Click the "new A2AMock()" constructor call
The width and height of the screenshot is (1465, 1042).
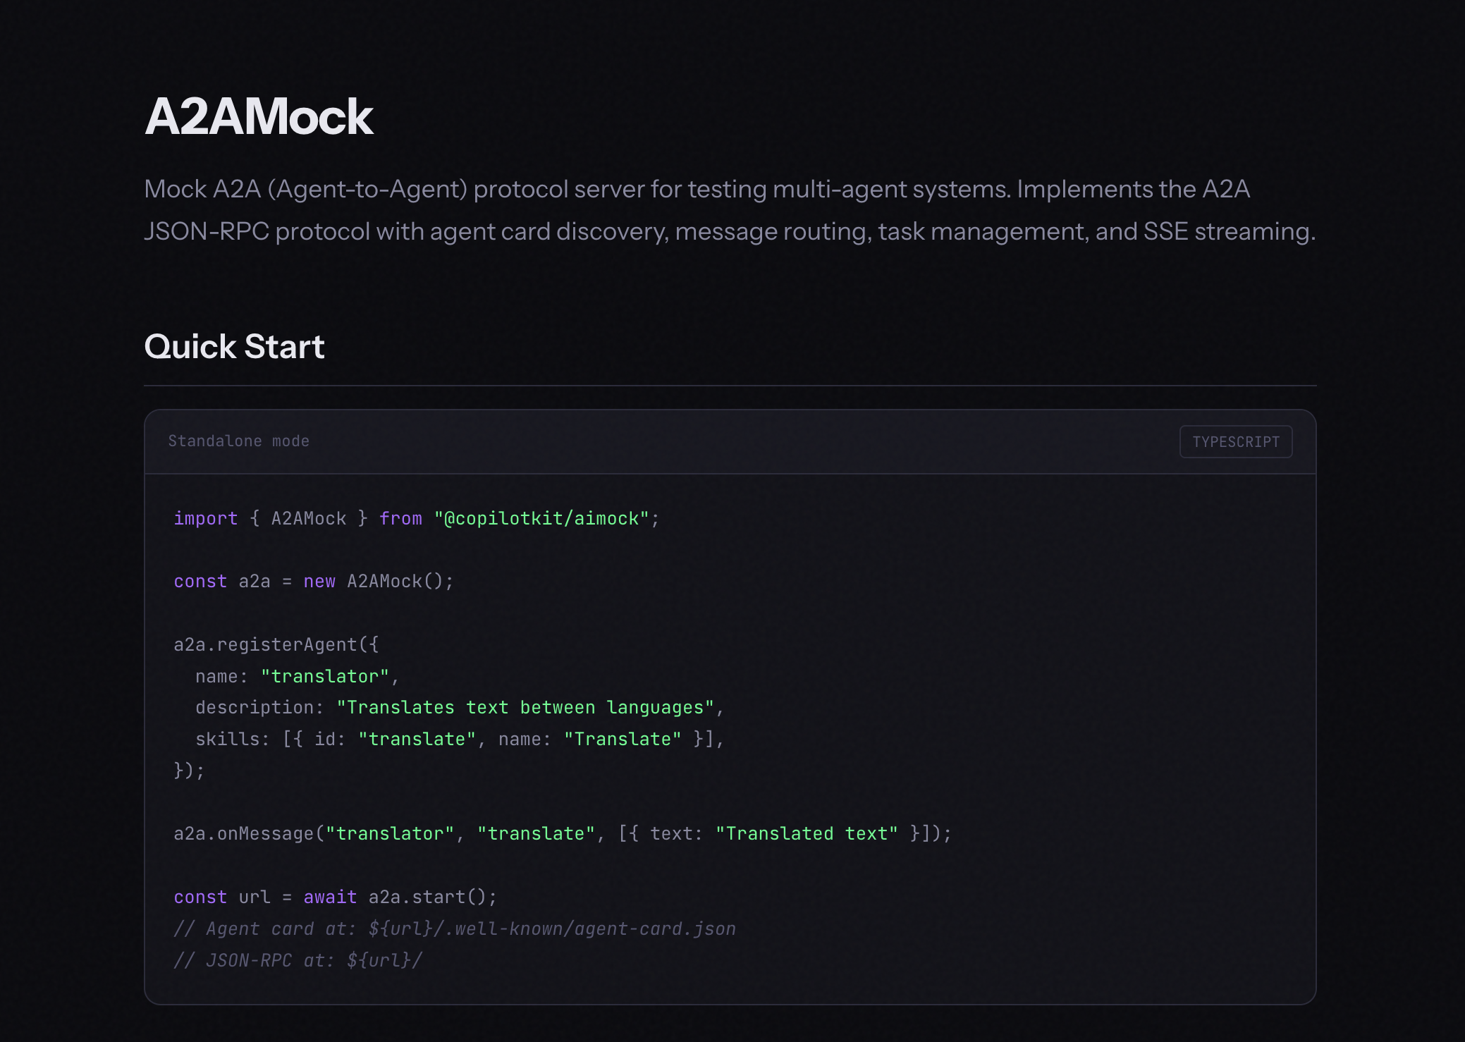[x=378, y=582]
